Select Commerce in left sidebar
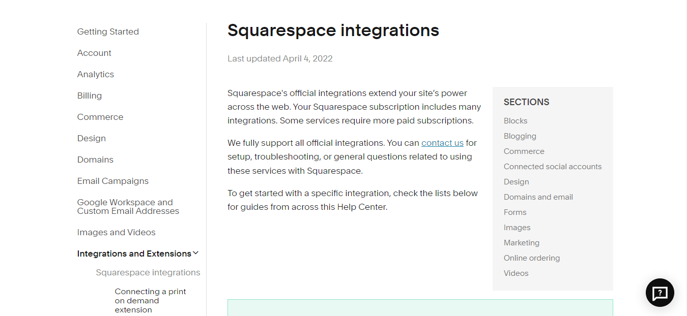Viewport: 687px width, 316px height. click(x=100, y=117)
